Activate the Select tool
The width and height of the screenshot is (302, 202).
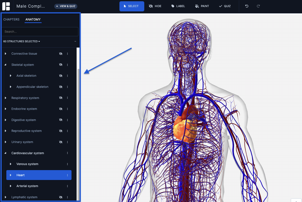pos(132,6)
